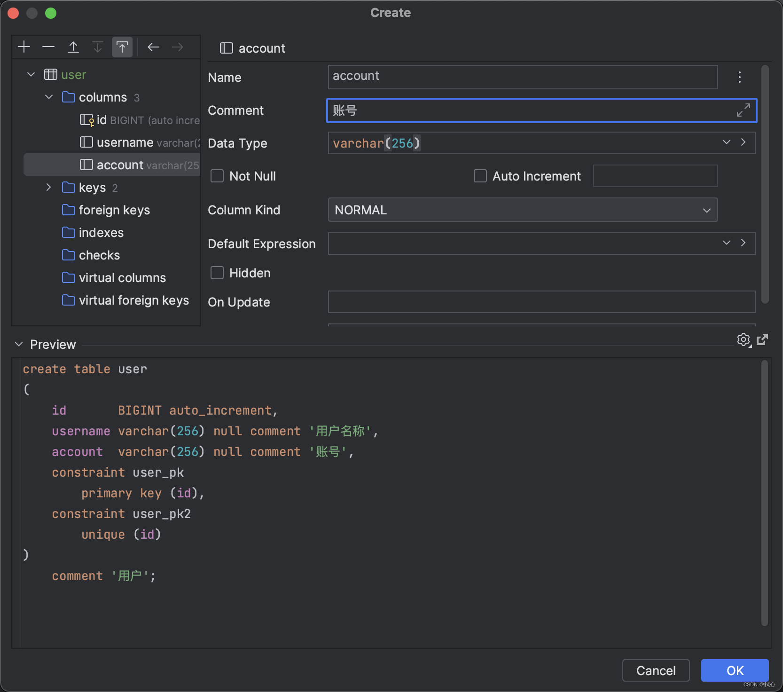Click into the Name input field
The height and width of the screenshot is (692, 783).
[x=523, y=77]
